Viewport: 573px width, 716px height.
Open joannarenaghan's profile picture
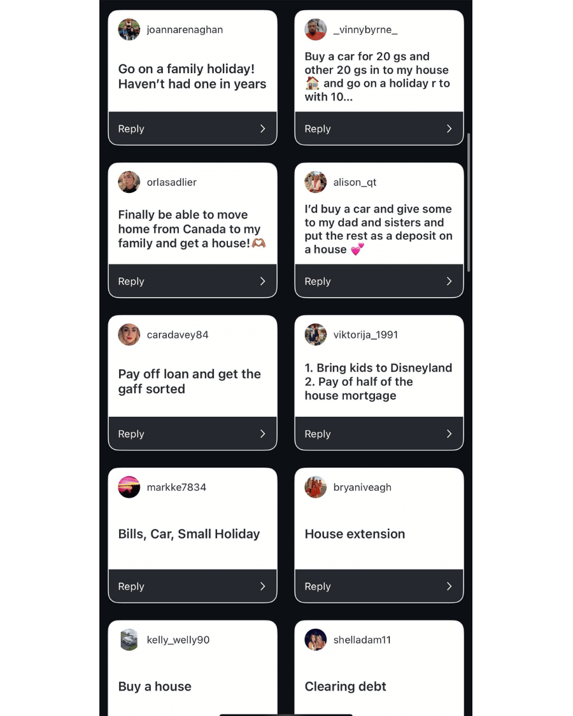pyautogui.click(x=129, y=30)
